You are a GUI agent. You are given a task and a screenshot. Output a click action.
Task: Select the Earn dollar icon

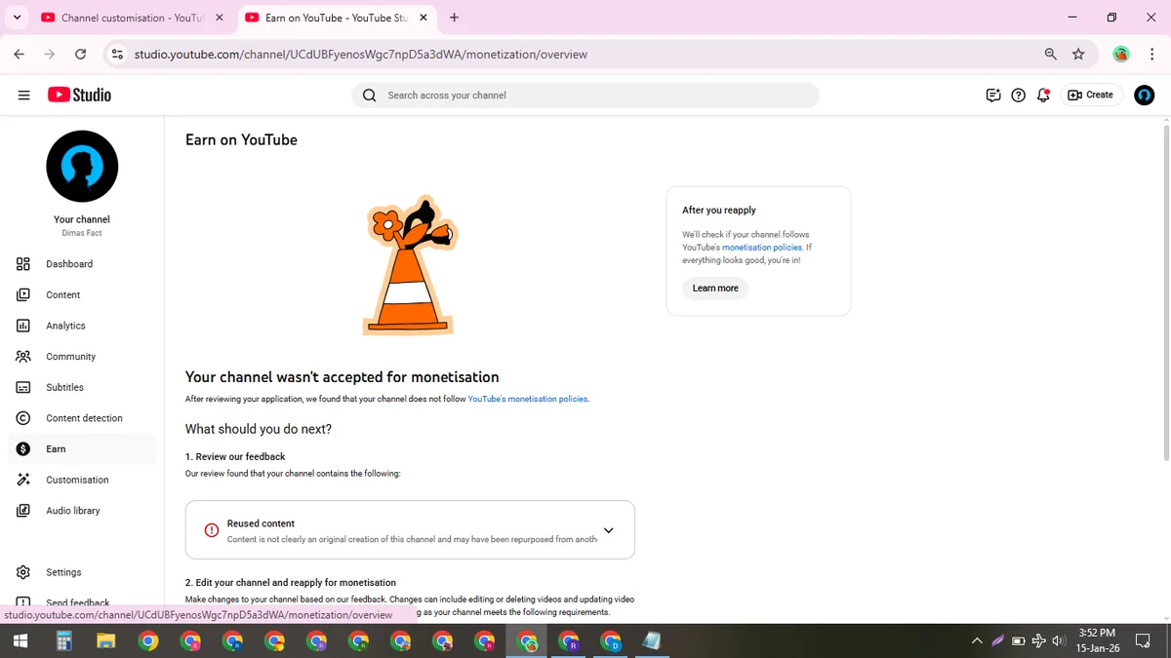(x=23, y=449)
